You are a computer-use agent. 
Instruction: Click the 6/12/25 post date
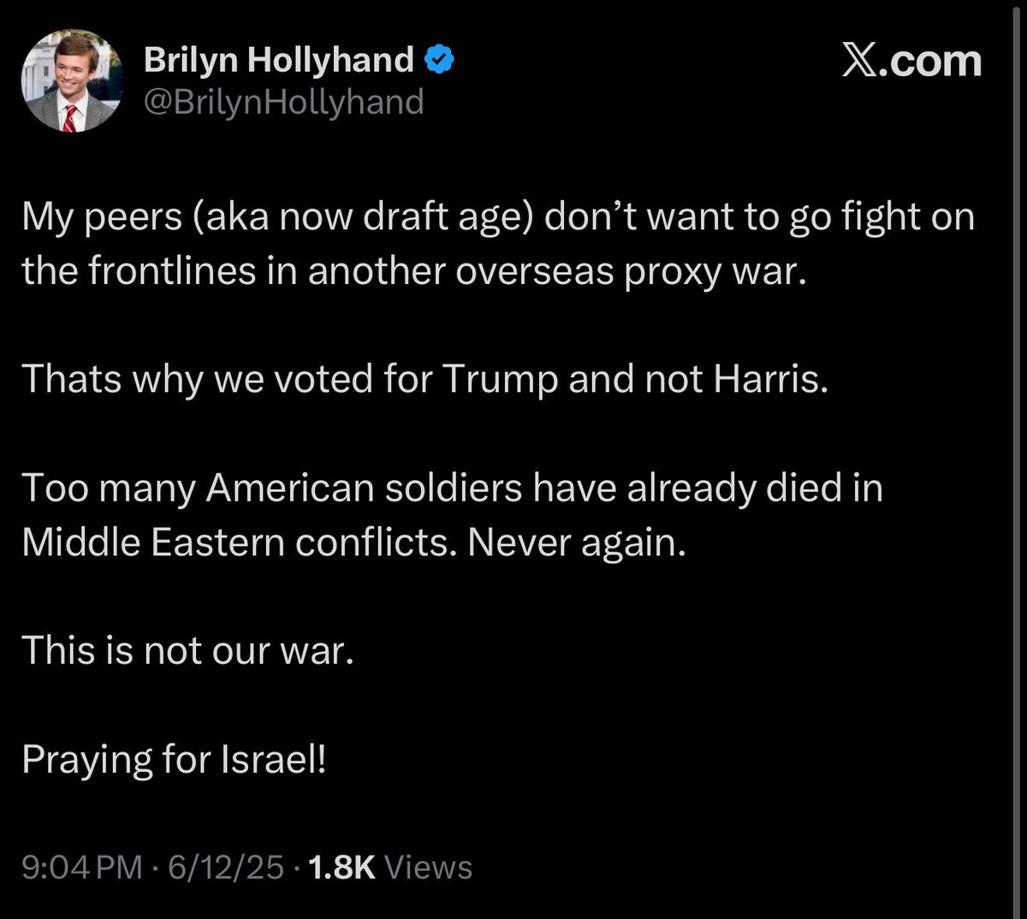pos(226,867)
